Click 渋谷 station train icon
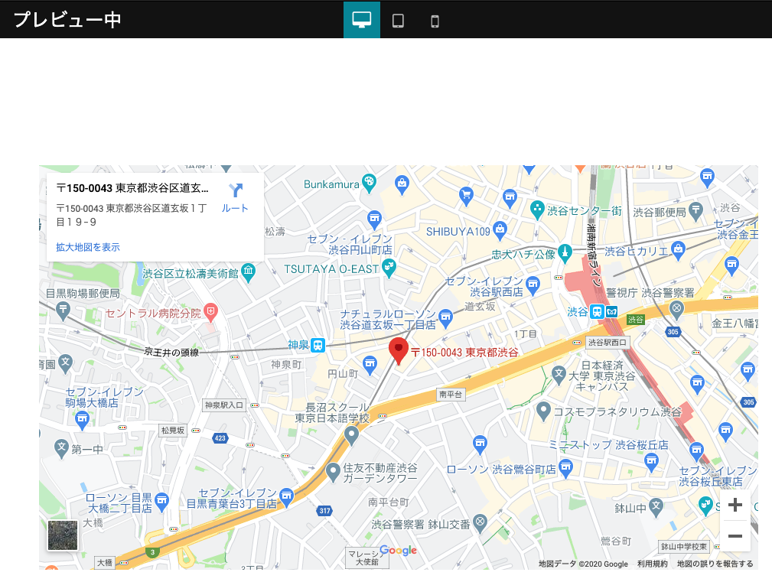This screenshot has width=772, height=582. click(x=598, y=312)
